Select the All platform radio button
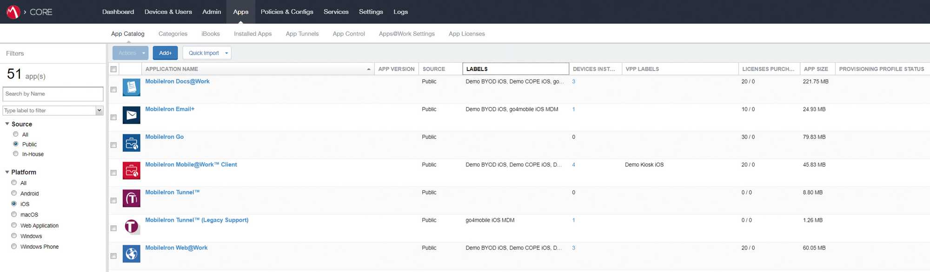930x272 pixels. [14, 182]
